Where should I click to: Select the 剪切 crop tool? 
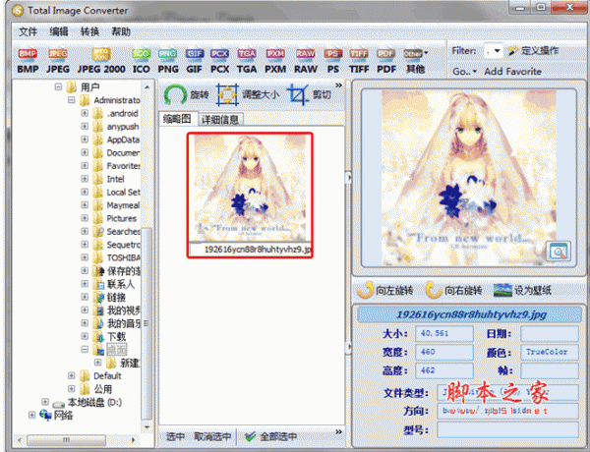(310, 94)
